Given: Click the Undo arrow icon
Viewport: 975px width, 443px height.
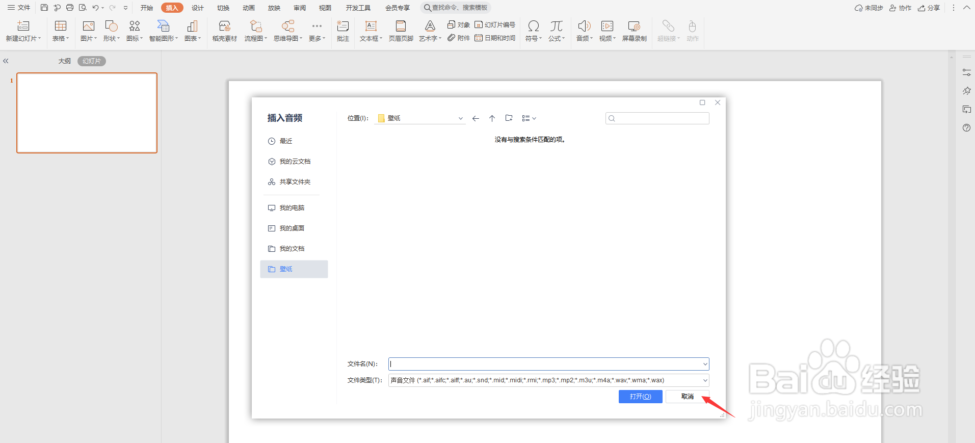Looking at the screenshot, I should tap(95, 8).
